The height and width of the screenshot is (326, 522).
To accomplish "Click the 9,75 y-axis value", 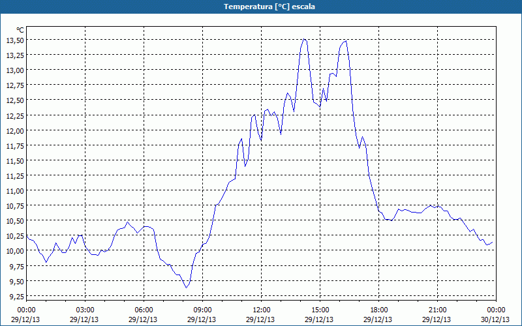I will point(17,266).
